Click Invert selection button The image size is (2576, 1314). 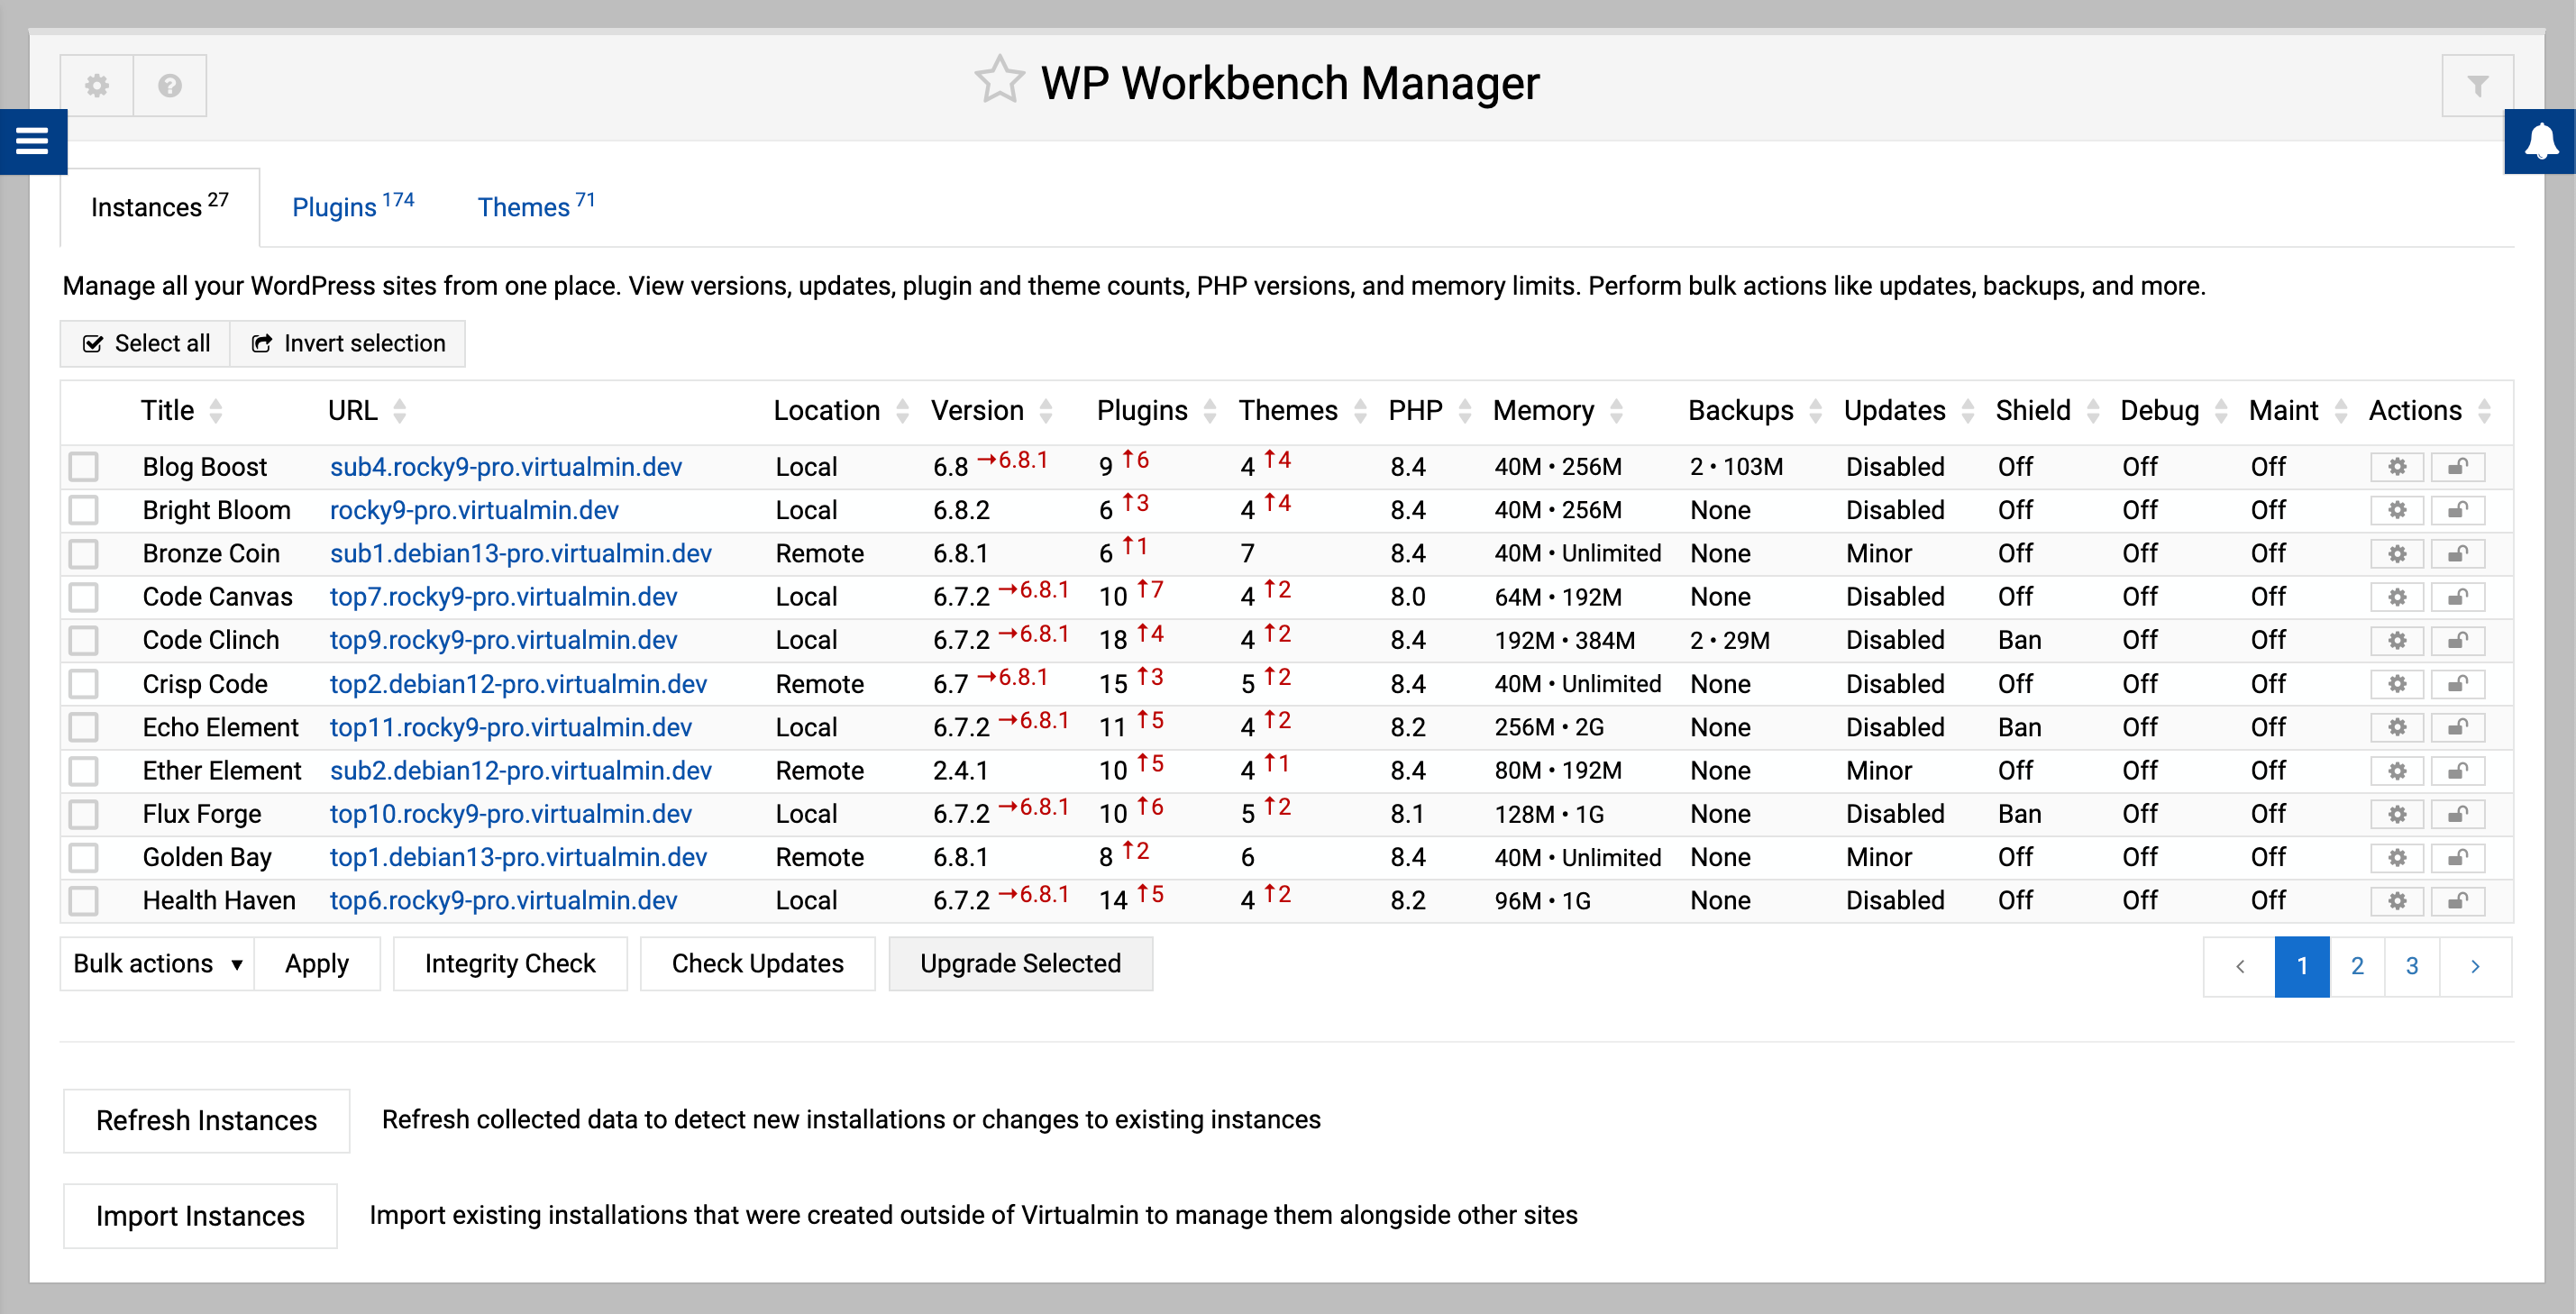click(348, 343)
